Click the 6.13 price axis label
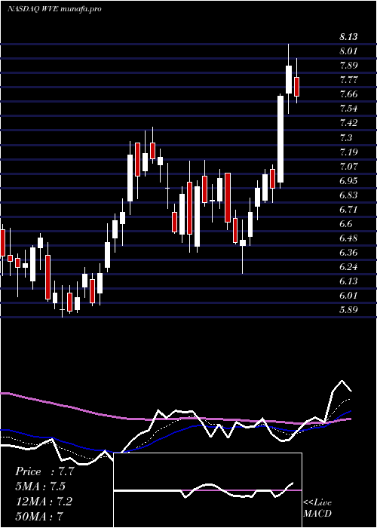377x528 pixels. [x=348, y=281]
